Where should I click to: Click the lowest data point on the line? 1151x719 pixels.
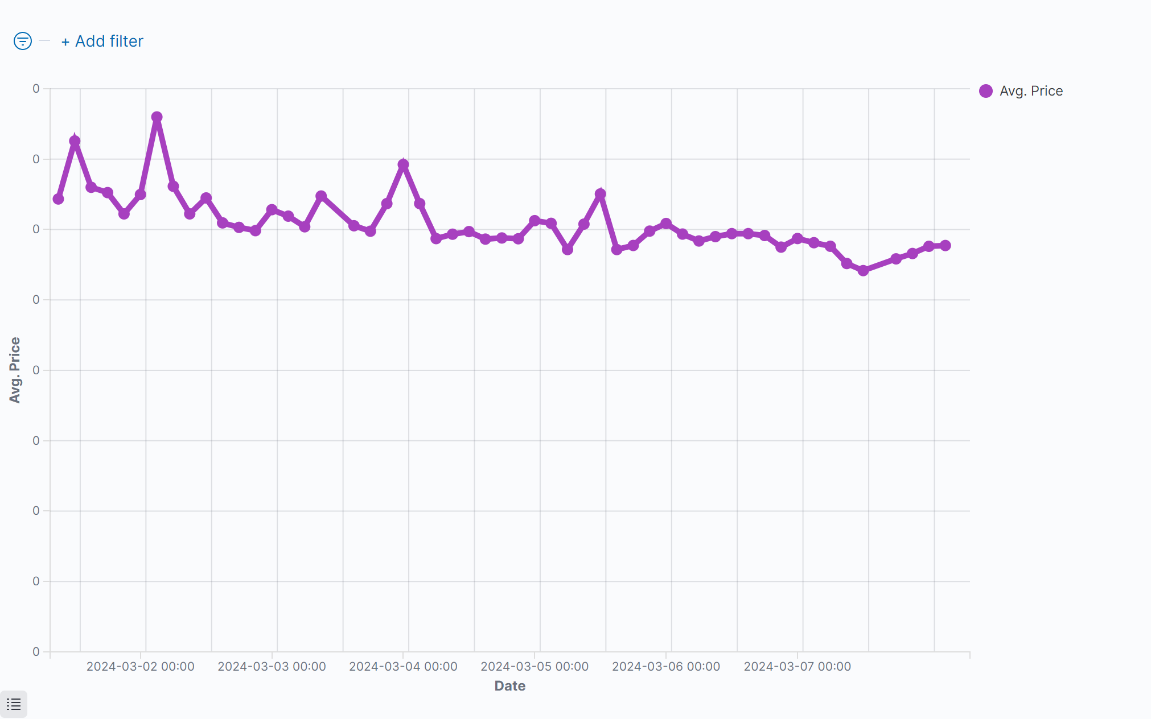863,271
